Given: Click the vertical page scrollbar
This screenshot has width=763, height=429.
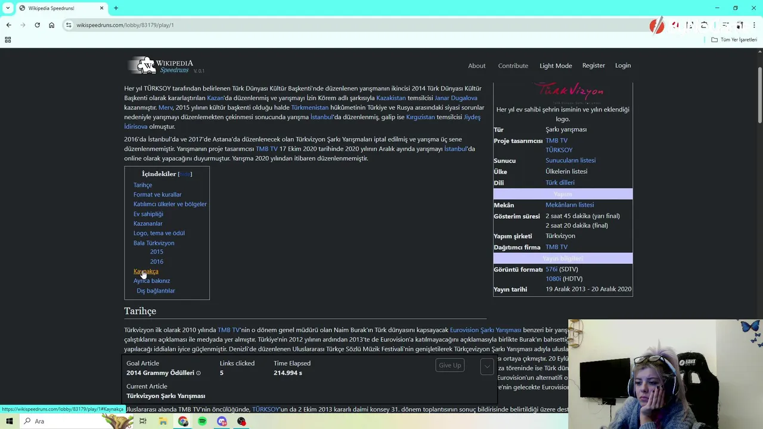Looking at the screenshot, I should pos(759,95).
